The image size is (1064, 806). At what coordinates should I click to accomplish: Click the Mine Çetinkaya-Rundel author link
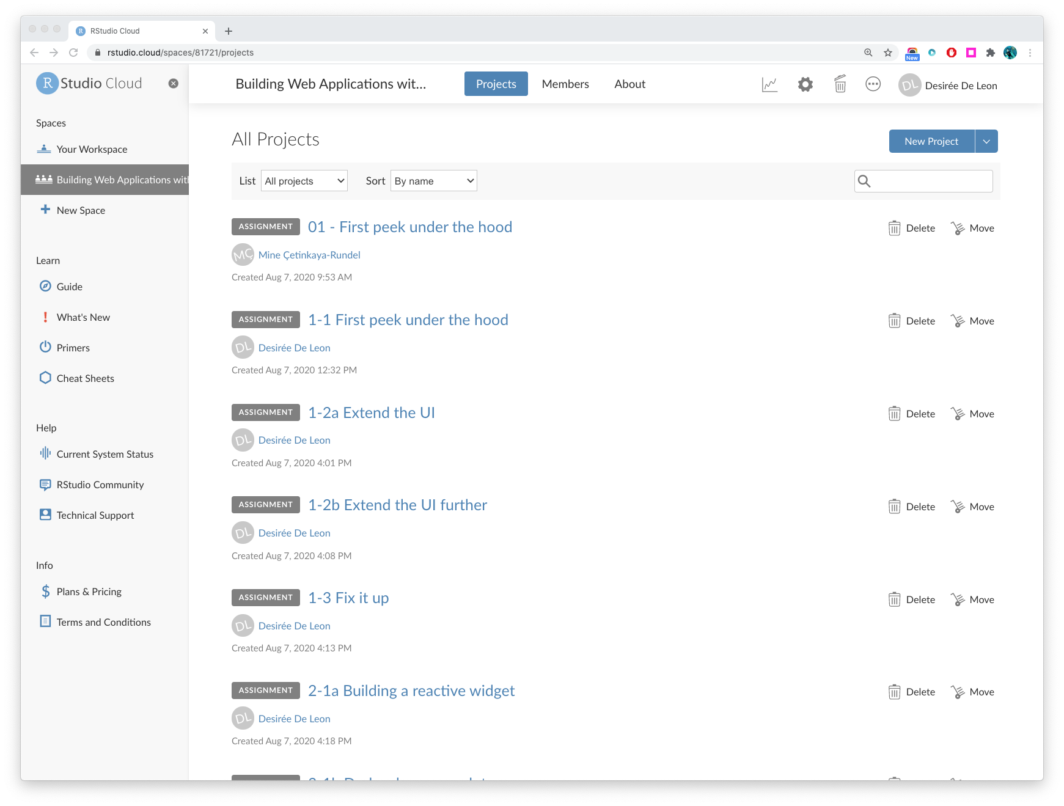pos(309,255)
